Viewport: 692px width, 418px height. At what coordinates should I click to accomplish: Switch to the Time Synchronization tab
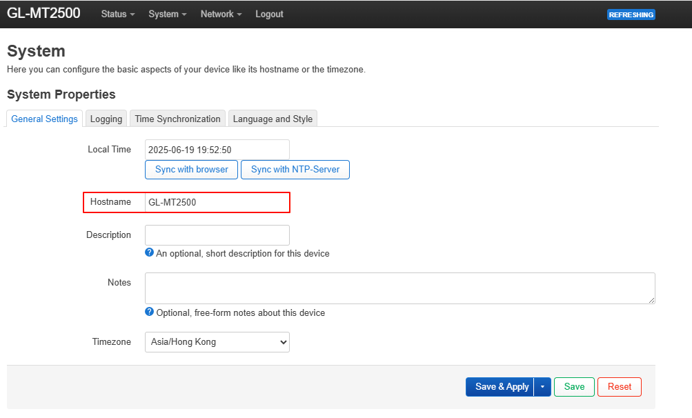point(177,119)
